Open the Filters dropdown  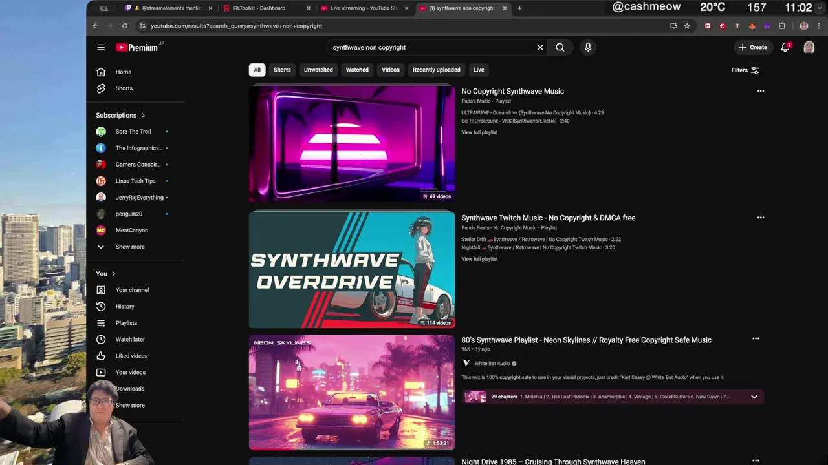pos(745,70)
